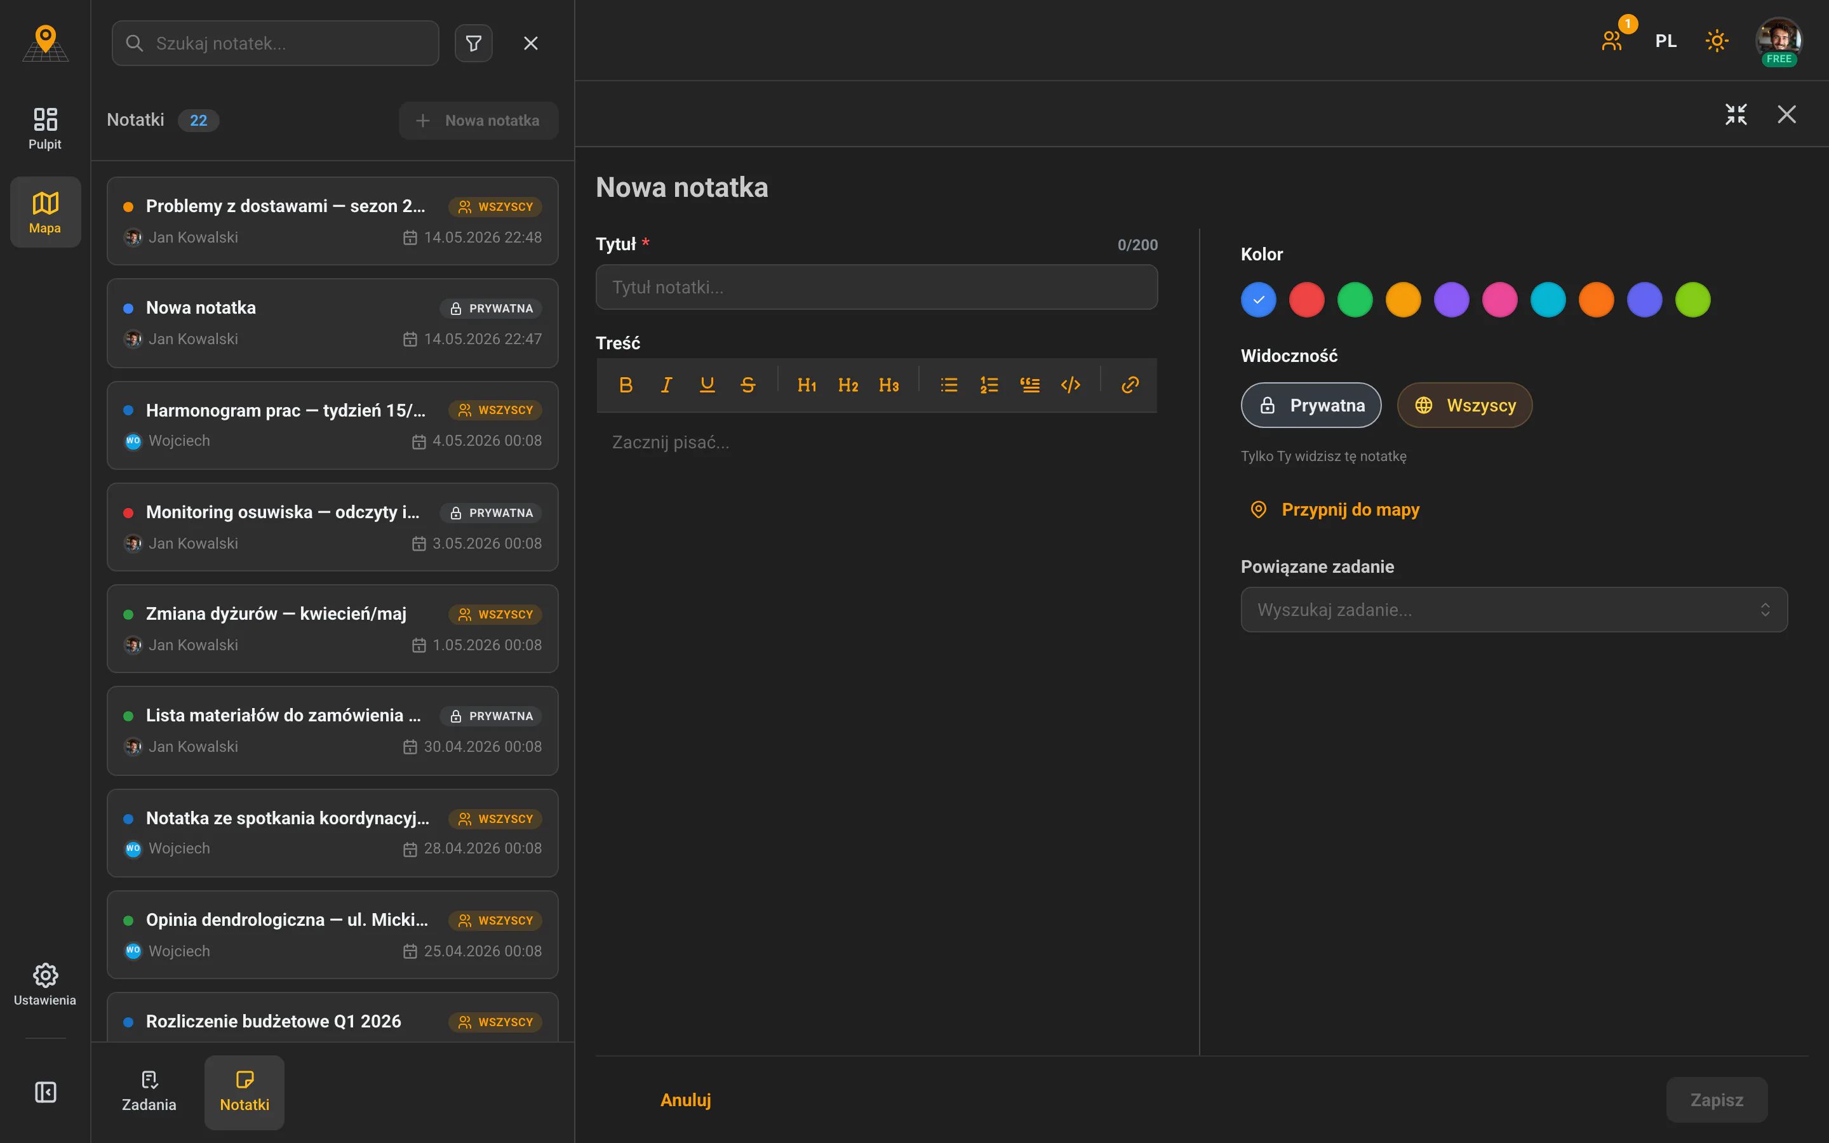Insert a hyperlink
1829x1143 pixels.
(x=1130, y=385)
